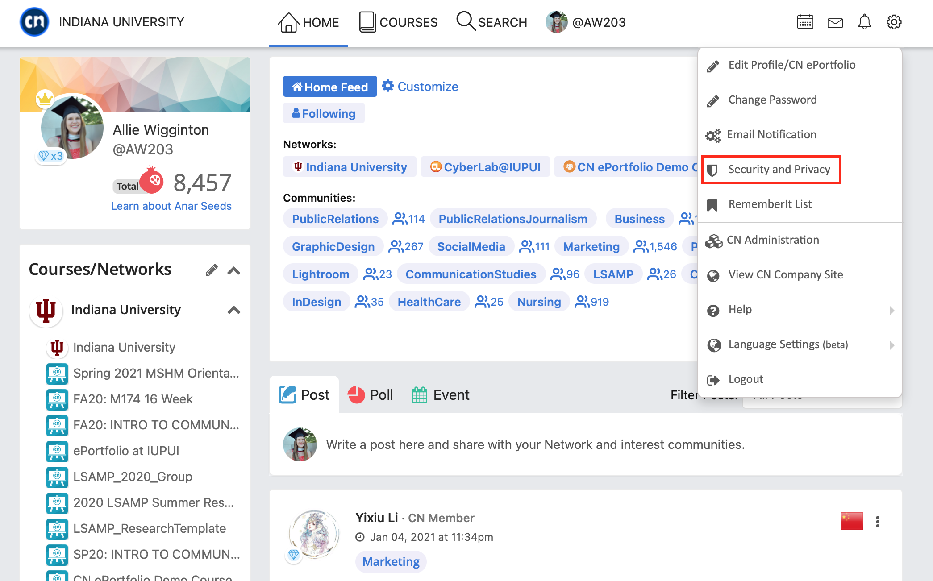Image resolution: width=933 pixels, height=581 pixels.
Task: Go to HOME navigation tab
Action: (308, 22)
